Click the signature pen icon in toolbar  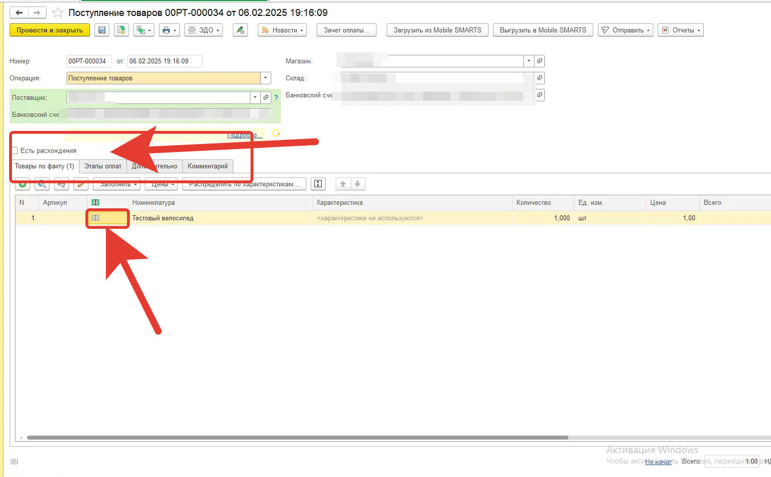[240, 30]
